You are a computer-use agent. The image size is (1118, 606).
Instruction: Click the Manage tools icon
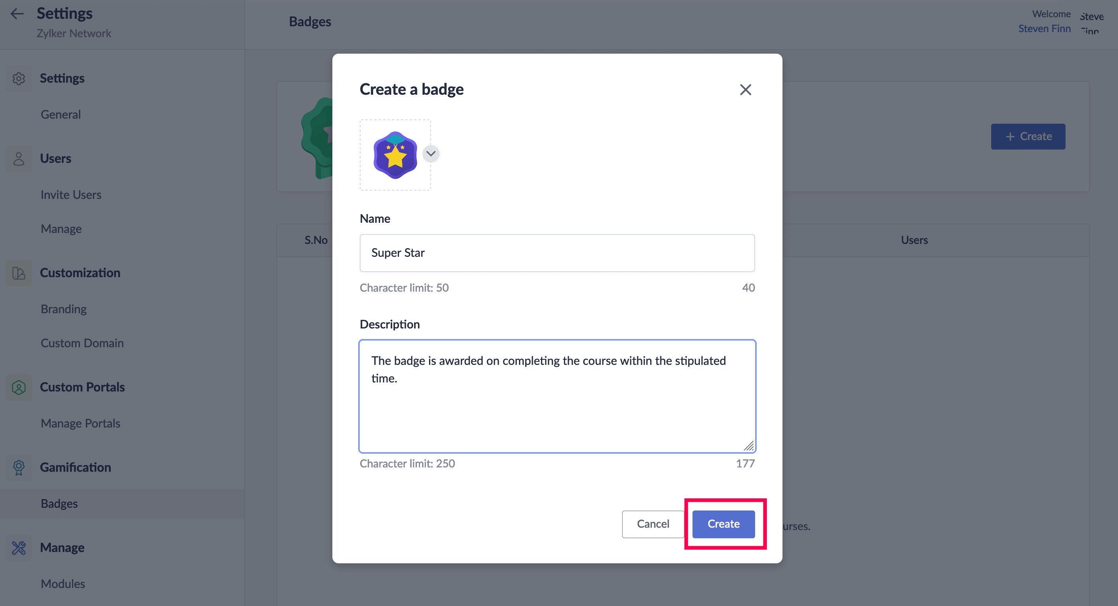[19, 548]
